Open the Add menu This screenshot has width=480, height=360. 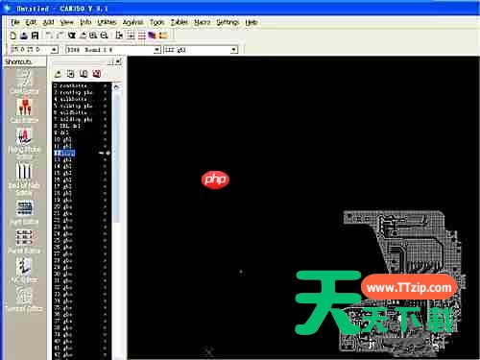49,22
